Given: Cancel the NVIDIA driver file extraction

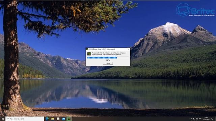Looking at the screenshot, I should point(108,63).
